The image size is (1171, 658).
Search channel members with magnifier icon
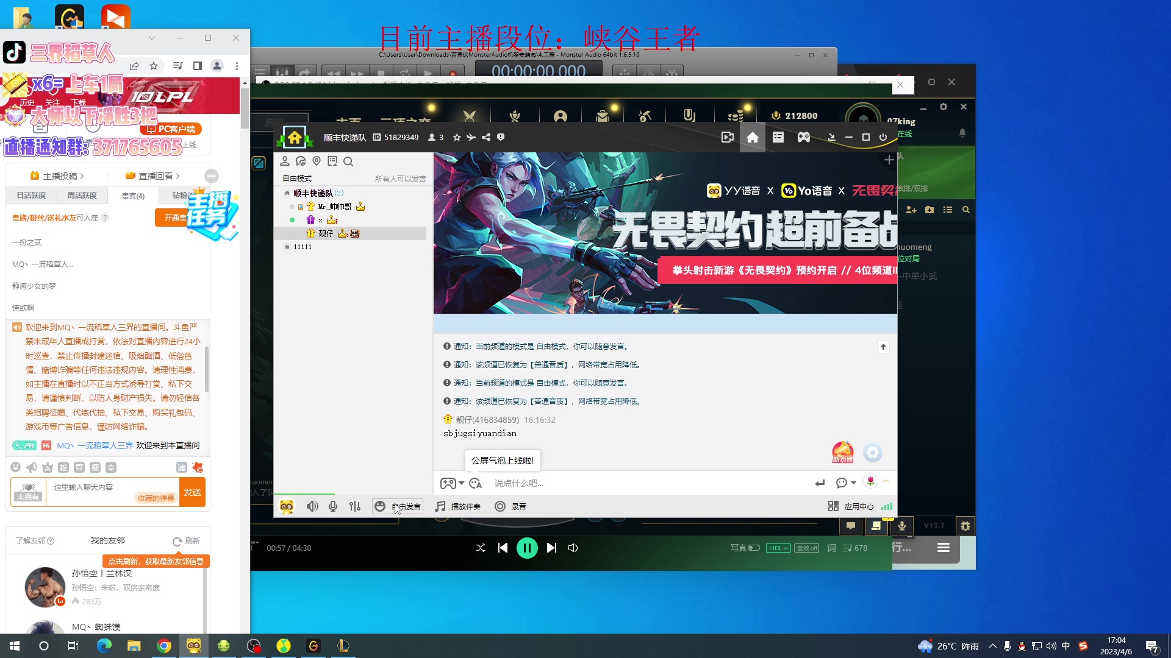[x=348, y=161]
